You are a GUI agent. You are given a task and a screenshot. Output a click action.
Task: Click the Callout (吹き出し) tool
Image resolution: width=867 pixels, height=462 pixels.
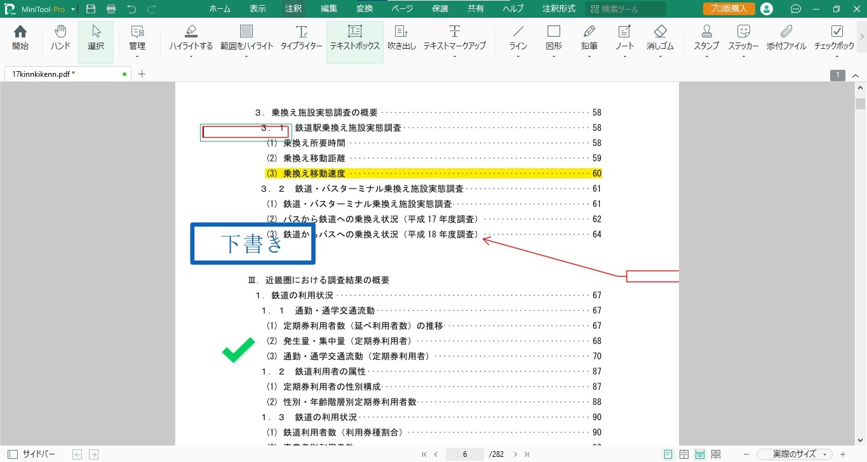point(401,37)
